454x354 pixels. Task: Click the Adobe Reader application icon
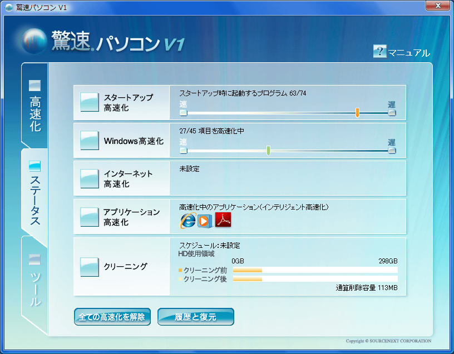point(223,220)
